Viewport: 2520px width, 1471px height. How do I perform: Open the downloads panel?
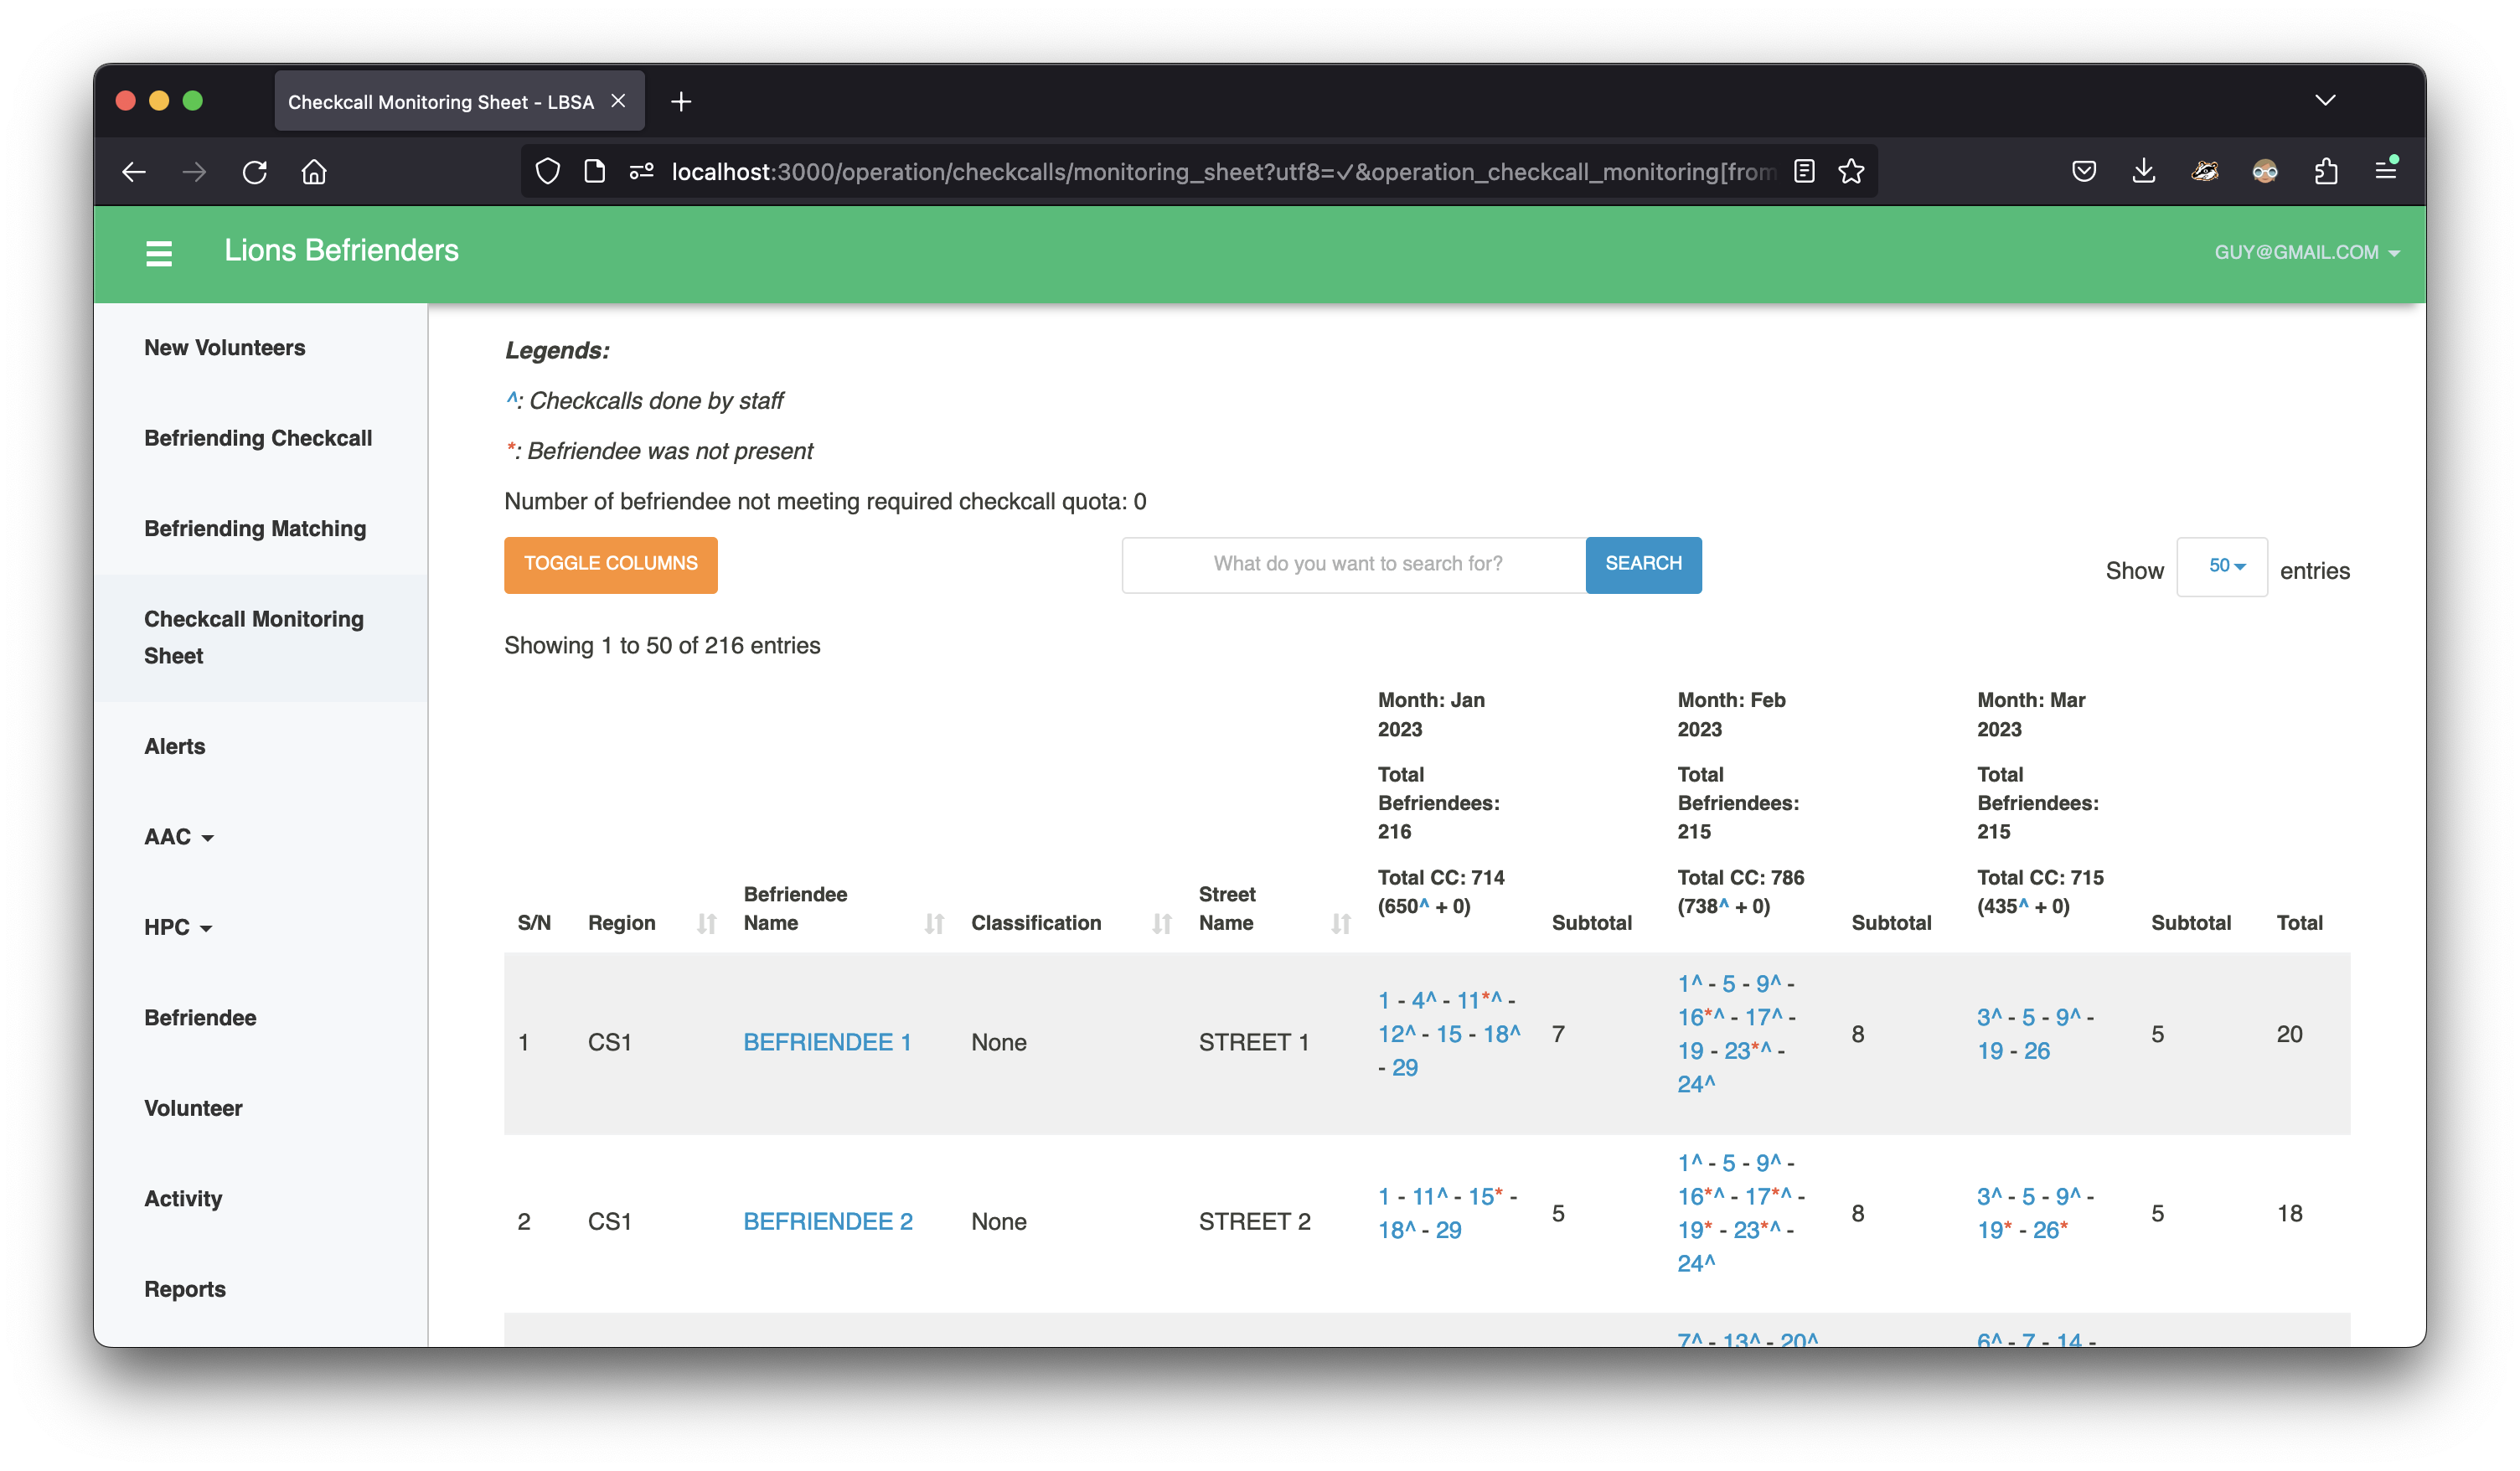coord(2144,172)
